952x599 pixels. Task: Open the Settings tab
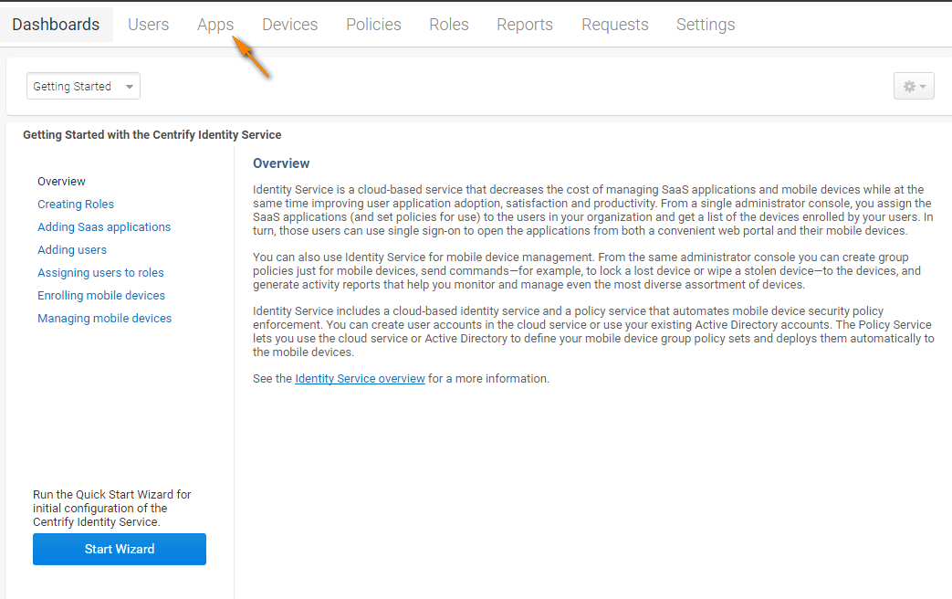coord(706,25)
